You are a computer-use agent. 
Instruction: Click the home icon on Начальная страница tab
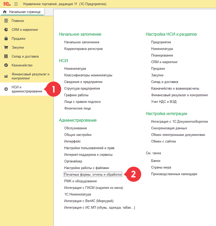coord(5,12)
